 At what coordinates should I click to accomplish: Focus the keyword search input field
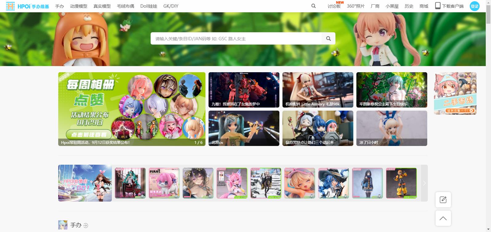coord(236,39)
